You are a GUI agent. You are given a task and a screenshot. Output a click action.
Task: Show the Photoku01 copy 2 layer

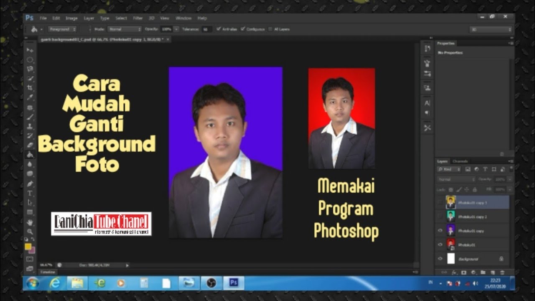tap(440, 217)
